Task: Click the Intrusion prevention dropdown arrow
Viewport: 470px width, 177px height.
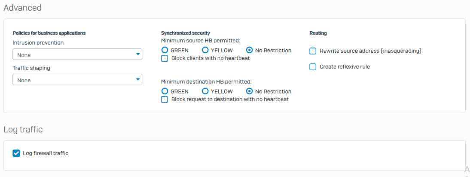Action: tap(138, 54)
